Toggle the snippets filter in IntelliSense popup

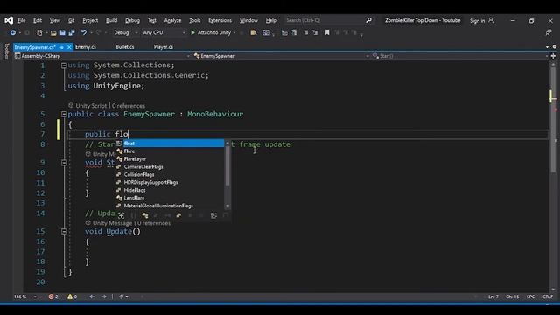click(226, 215)
